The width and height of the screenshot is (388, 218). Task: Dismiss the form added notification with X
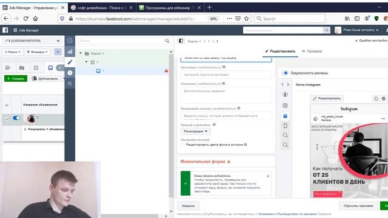coord(268,176)
